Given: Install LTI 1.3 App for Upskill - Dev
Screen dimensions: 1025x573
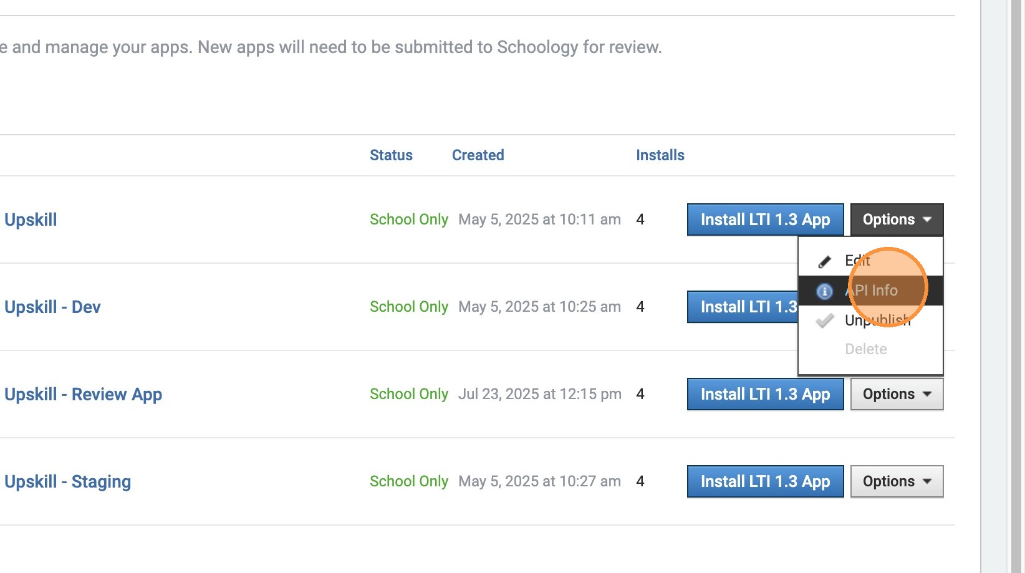Looking at the screenshot, I should (743, 307).
